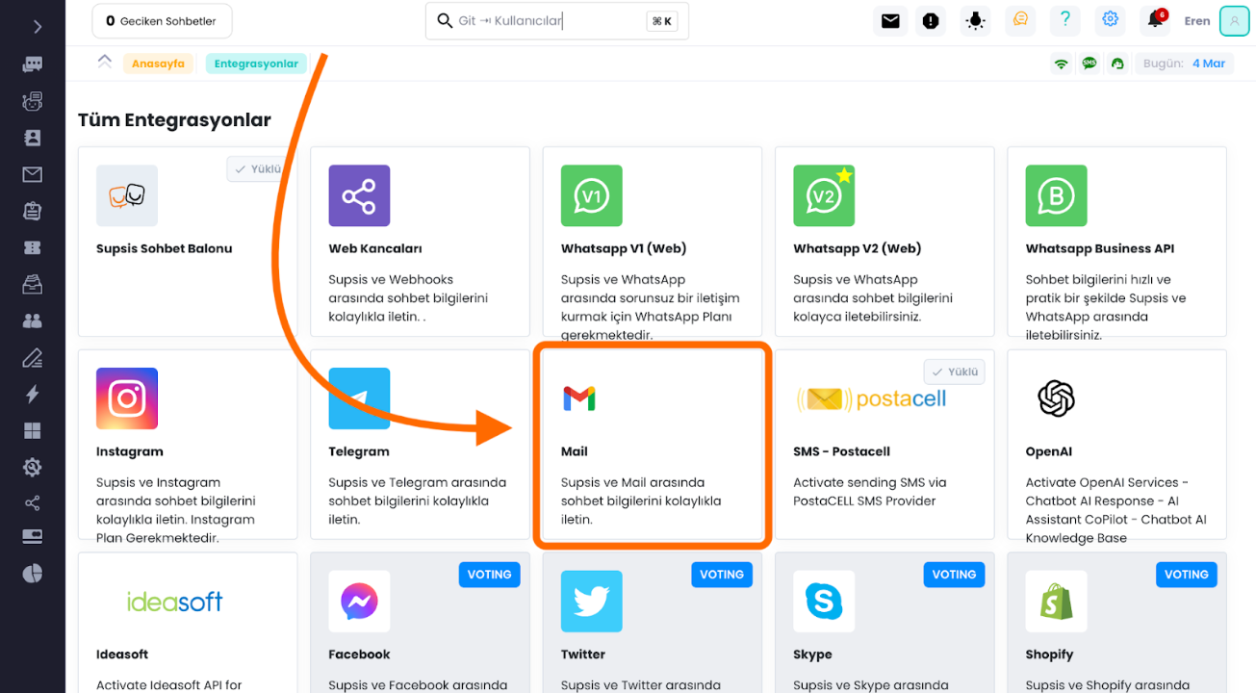Open Whatsapp Business API integration
This screenshot has width=1256, height=693.
click(x=1116, y=242)
